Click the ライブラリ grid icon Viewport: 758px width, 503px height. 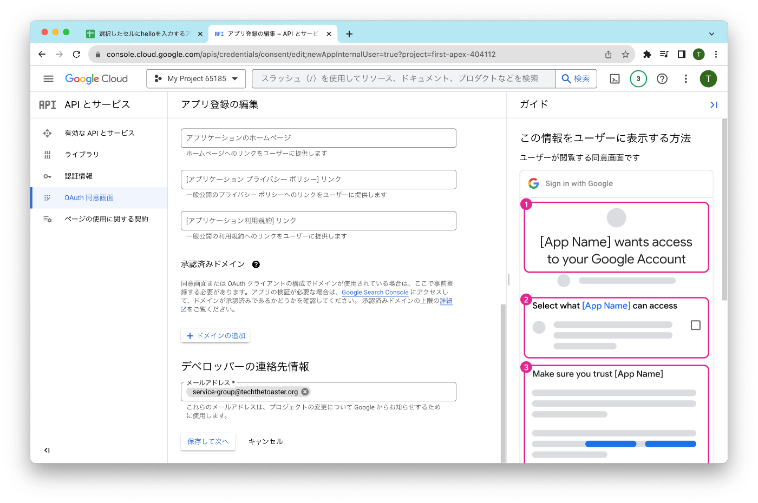coord(48,155)
